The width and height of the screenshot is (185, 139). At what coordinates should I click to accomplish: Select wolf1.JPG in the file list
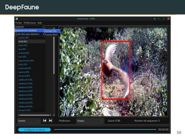pyautogui.click(x=23, y=45)
